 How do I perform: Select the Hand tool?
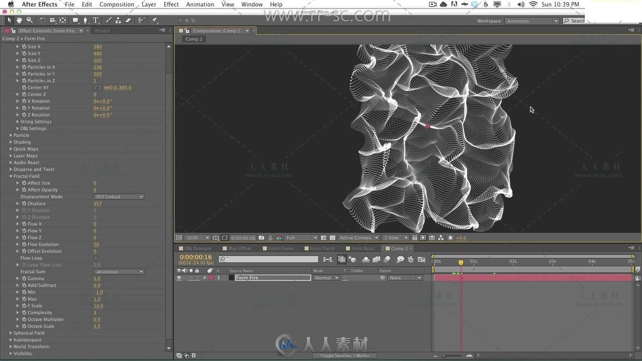pos(19,20)
